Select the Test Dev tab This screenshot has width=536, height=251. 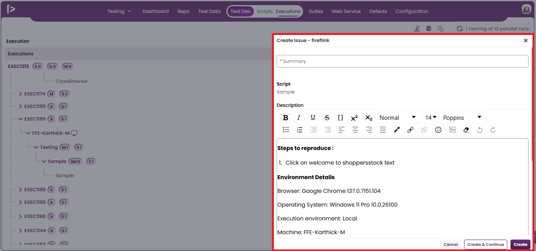click(x=240, y=11)
